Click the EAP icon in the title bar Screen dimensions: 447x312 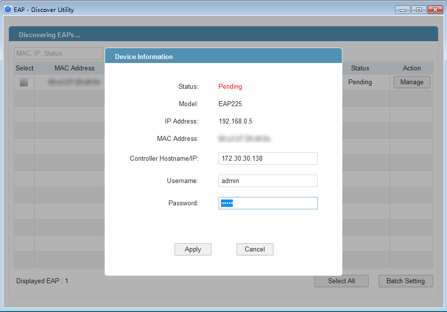tap(7, 9)
